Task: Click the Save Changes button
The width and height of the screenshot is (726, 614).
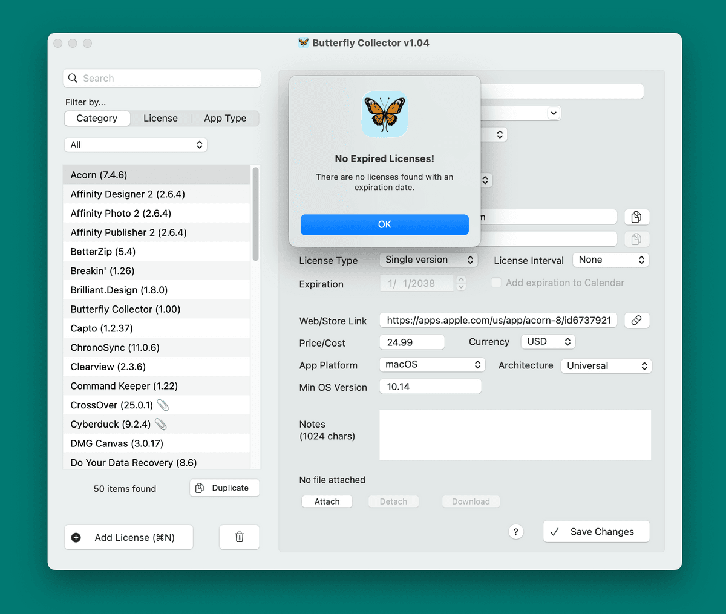Action: [596, 532]
